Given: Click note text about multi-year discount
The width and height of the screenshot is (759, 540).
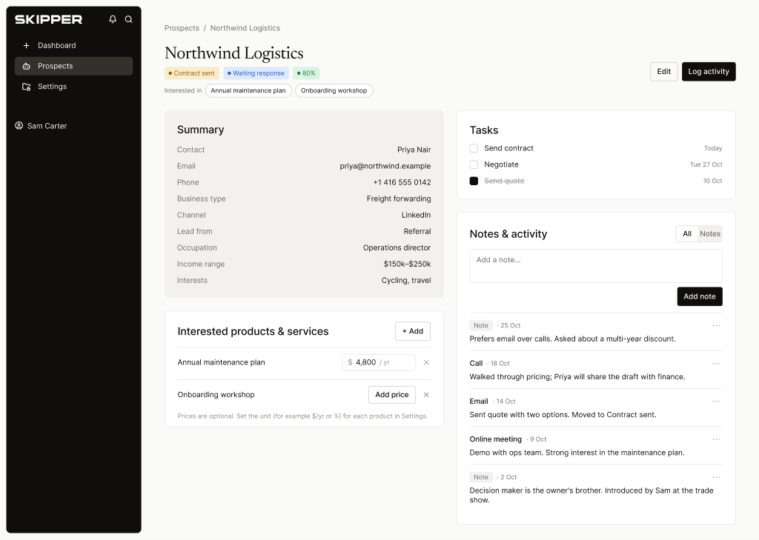Looking at the screenshot, I should pyautogui.click(x=573, y=339).
